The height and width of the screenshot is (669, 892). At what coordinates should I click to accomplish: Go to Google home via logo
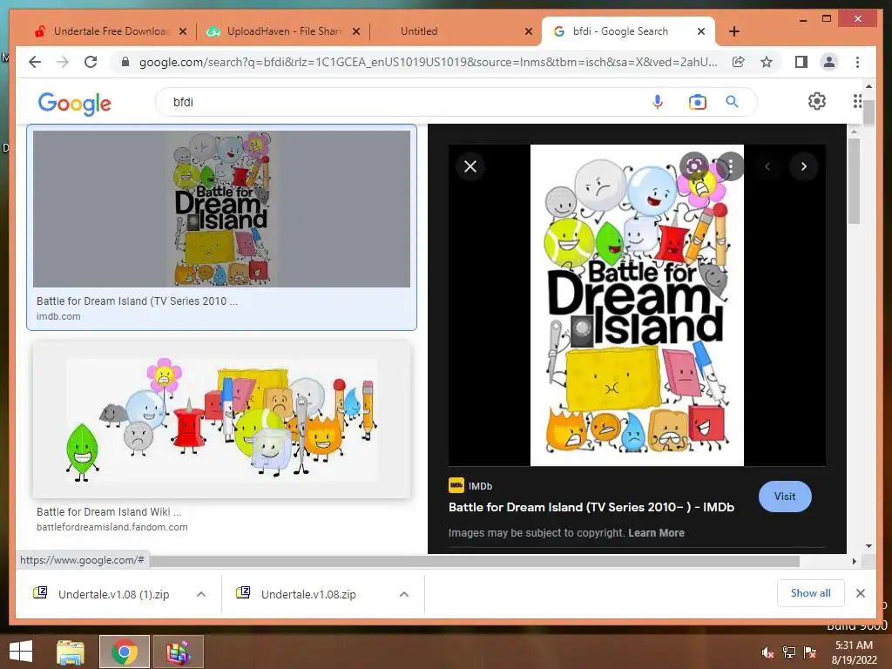click(75, 103)
